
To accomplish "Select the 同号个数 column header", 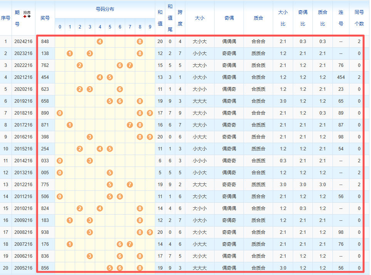I will point(359,18).
